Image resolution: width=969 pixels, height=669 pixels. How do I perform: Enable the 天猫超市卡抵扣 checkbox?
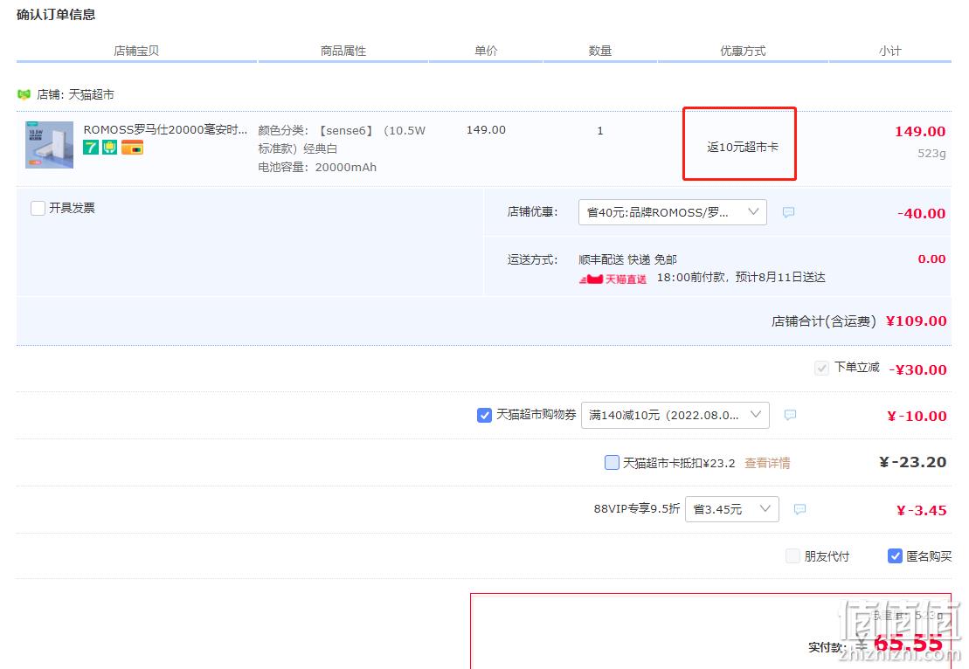612,463
